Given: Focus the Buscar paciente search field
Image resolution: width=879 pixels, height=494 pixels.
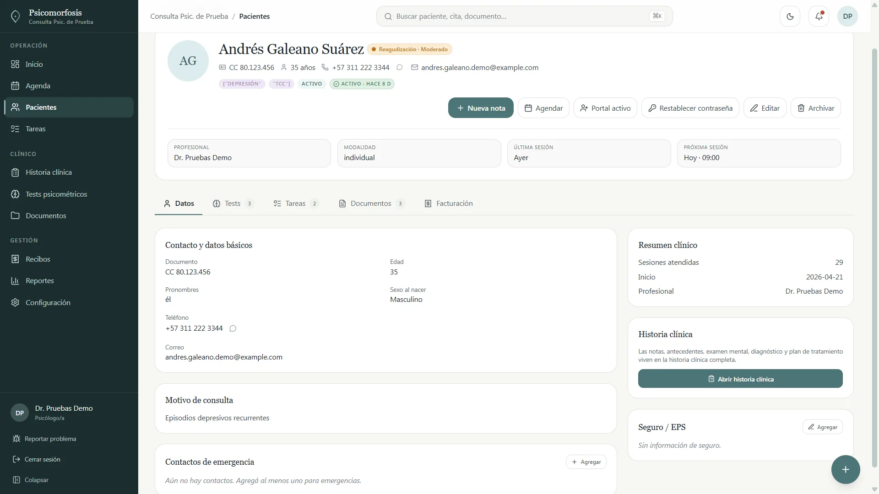Looking at the screenshot, I should pos(525,16).
